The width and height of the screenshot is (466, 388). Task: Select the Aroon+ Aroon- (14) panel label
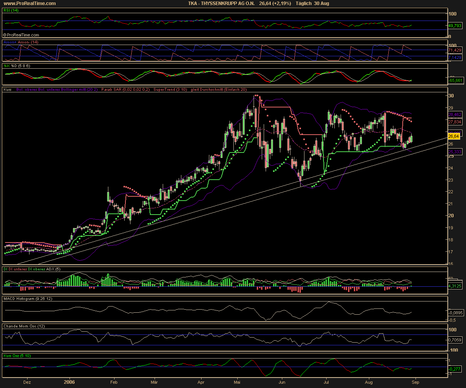(21, 42)
